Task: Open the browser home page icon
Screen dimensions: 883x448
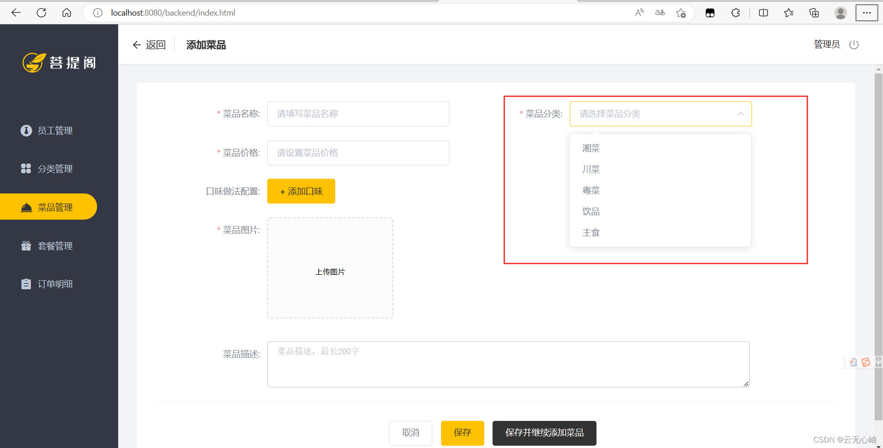Action: tap(67, 13)
